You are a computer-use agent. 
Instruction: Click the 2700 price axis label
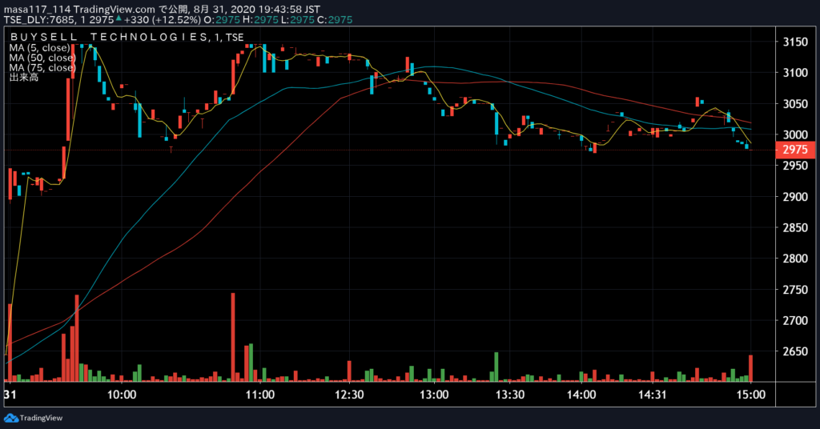[795, 320]
